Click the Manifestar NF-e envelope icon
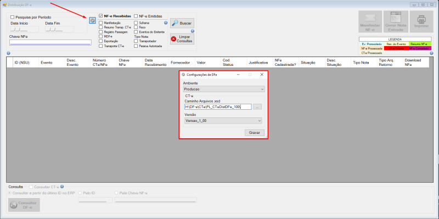Screen dimensions: 439x219 click(x=370, y=18)
